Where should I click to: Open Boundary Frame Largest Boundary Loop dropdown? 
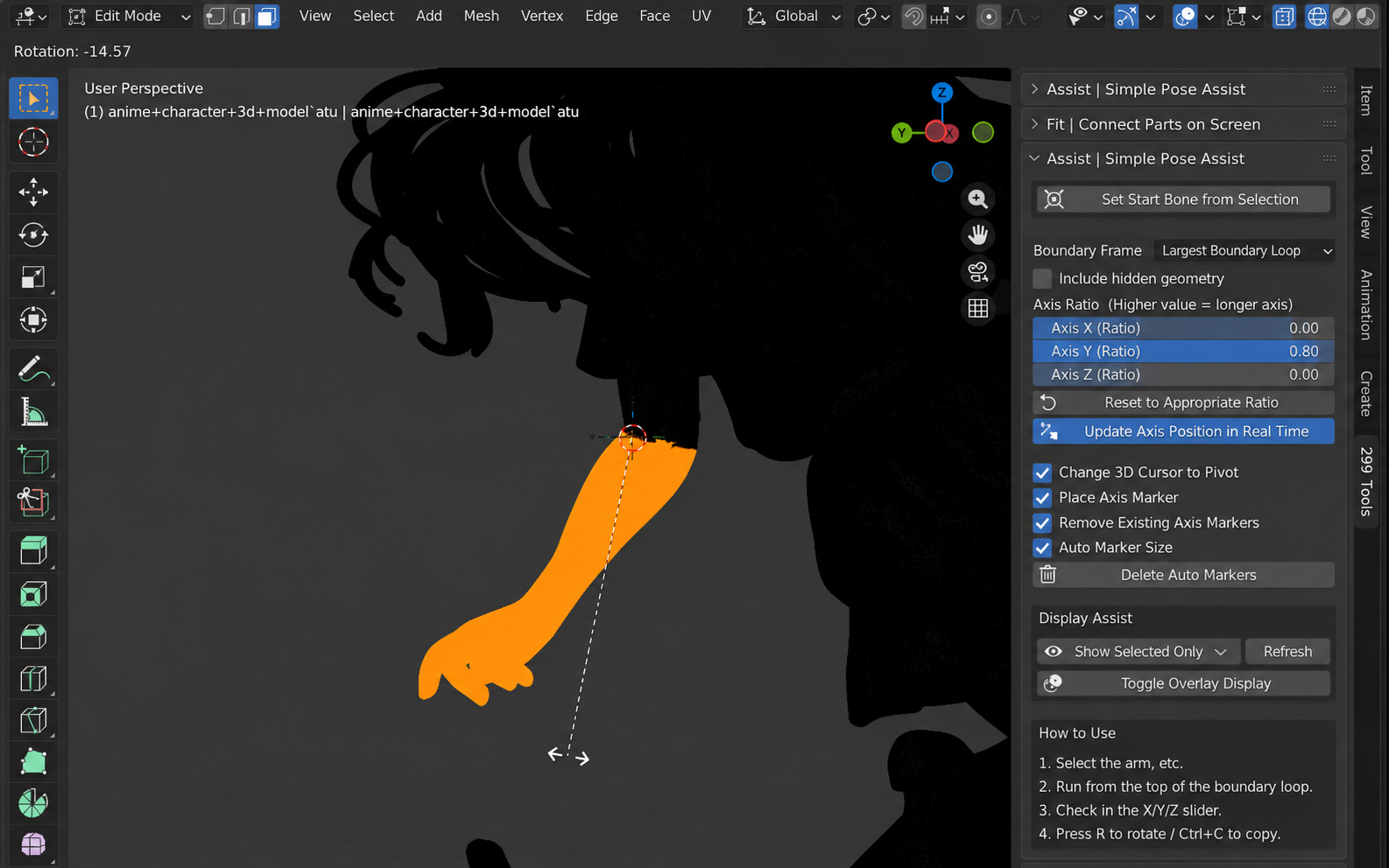point(1244,251)
